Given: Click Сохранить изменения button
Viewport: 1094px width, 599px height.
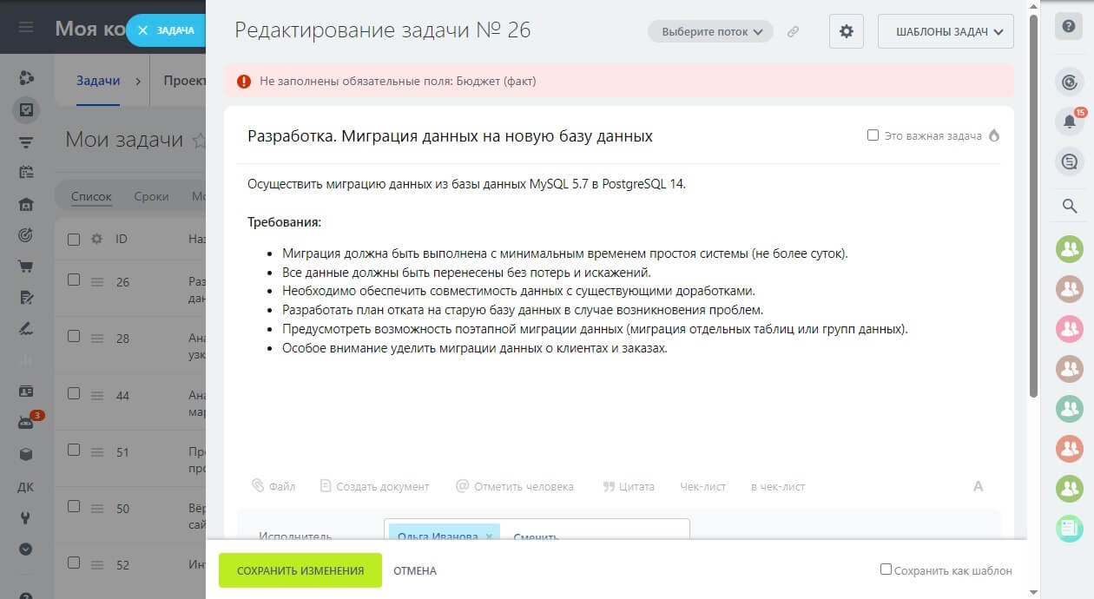Looking at the screenshot, I should 300,570.
